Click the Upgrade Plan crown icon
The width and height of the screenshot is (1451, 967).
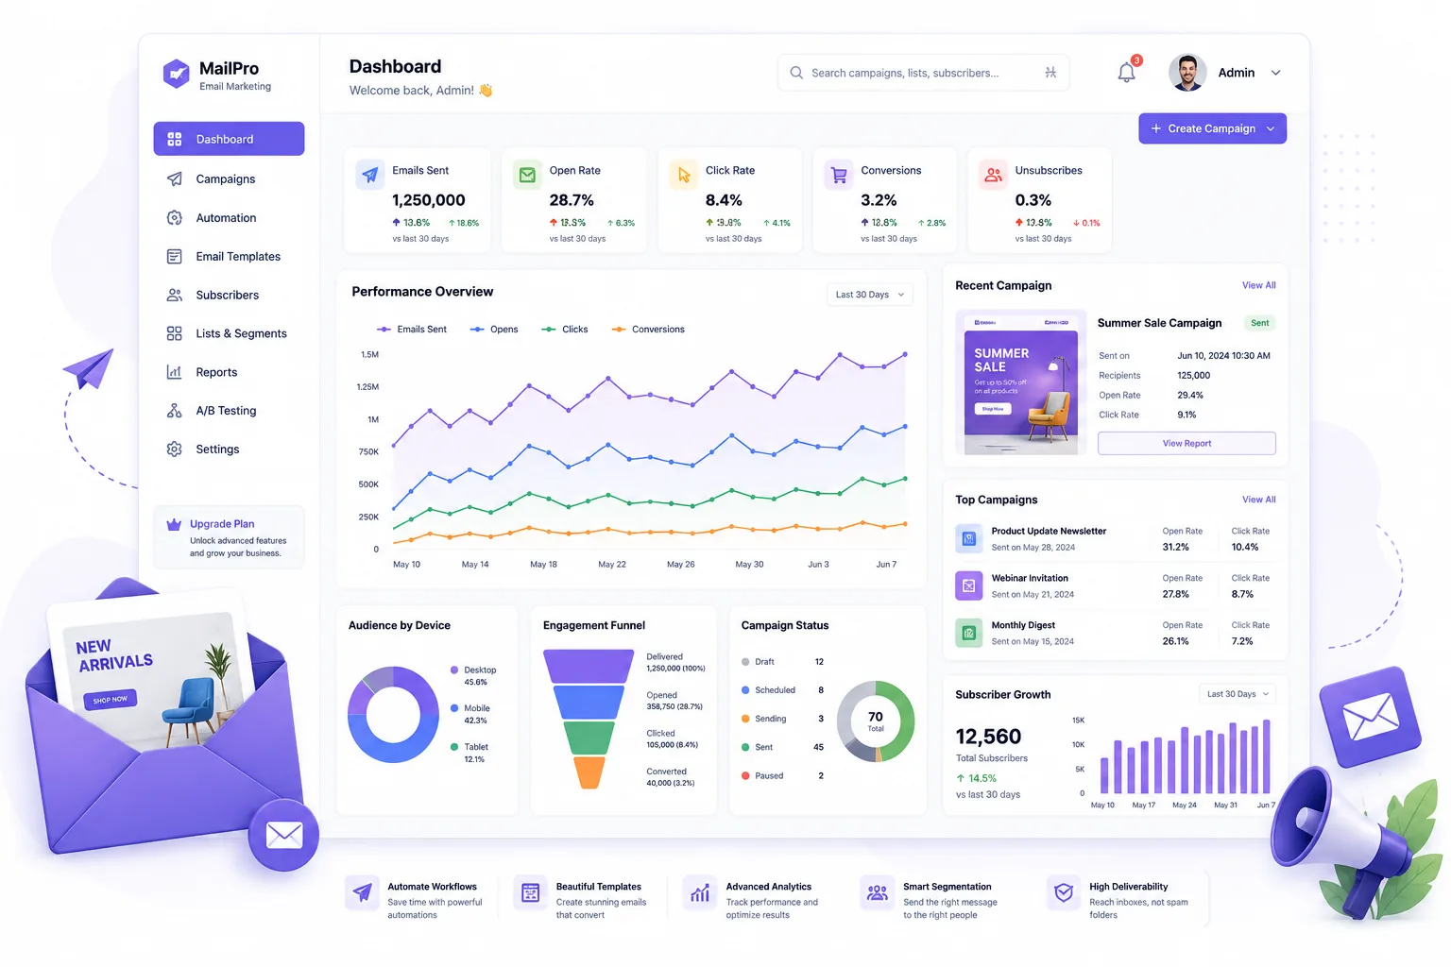(x=174, y=525)
